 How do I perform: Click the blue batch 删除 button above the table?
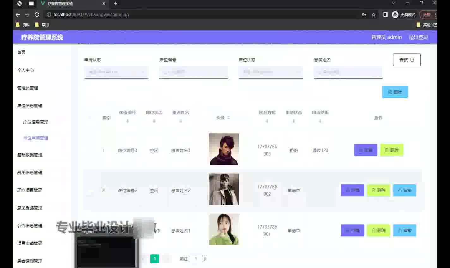pos(395,92)
